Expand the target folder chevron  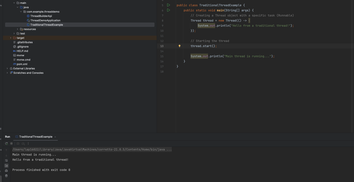(11, 38)
